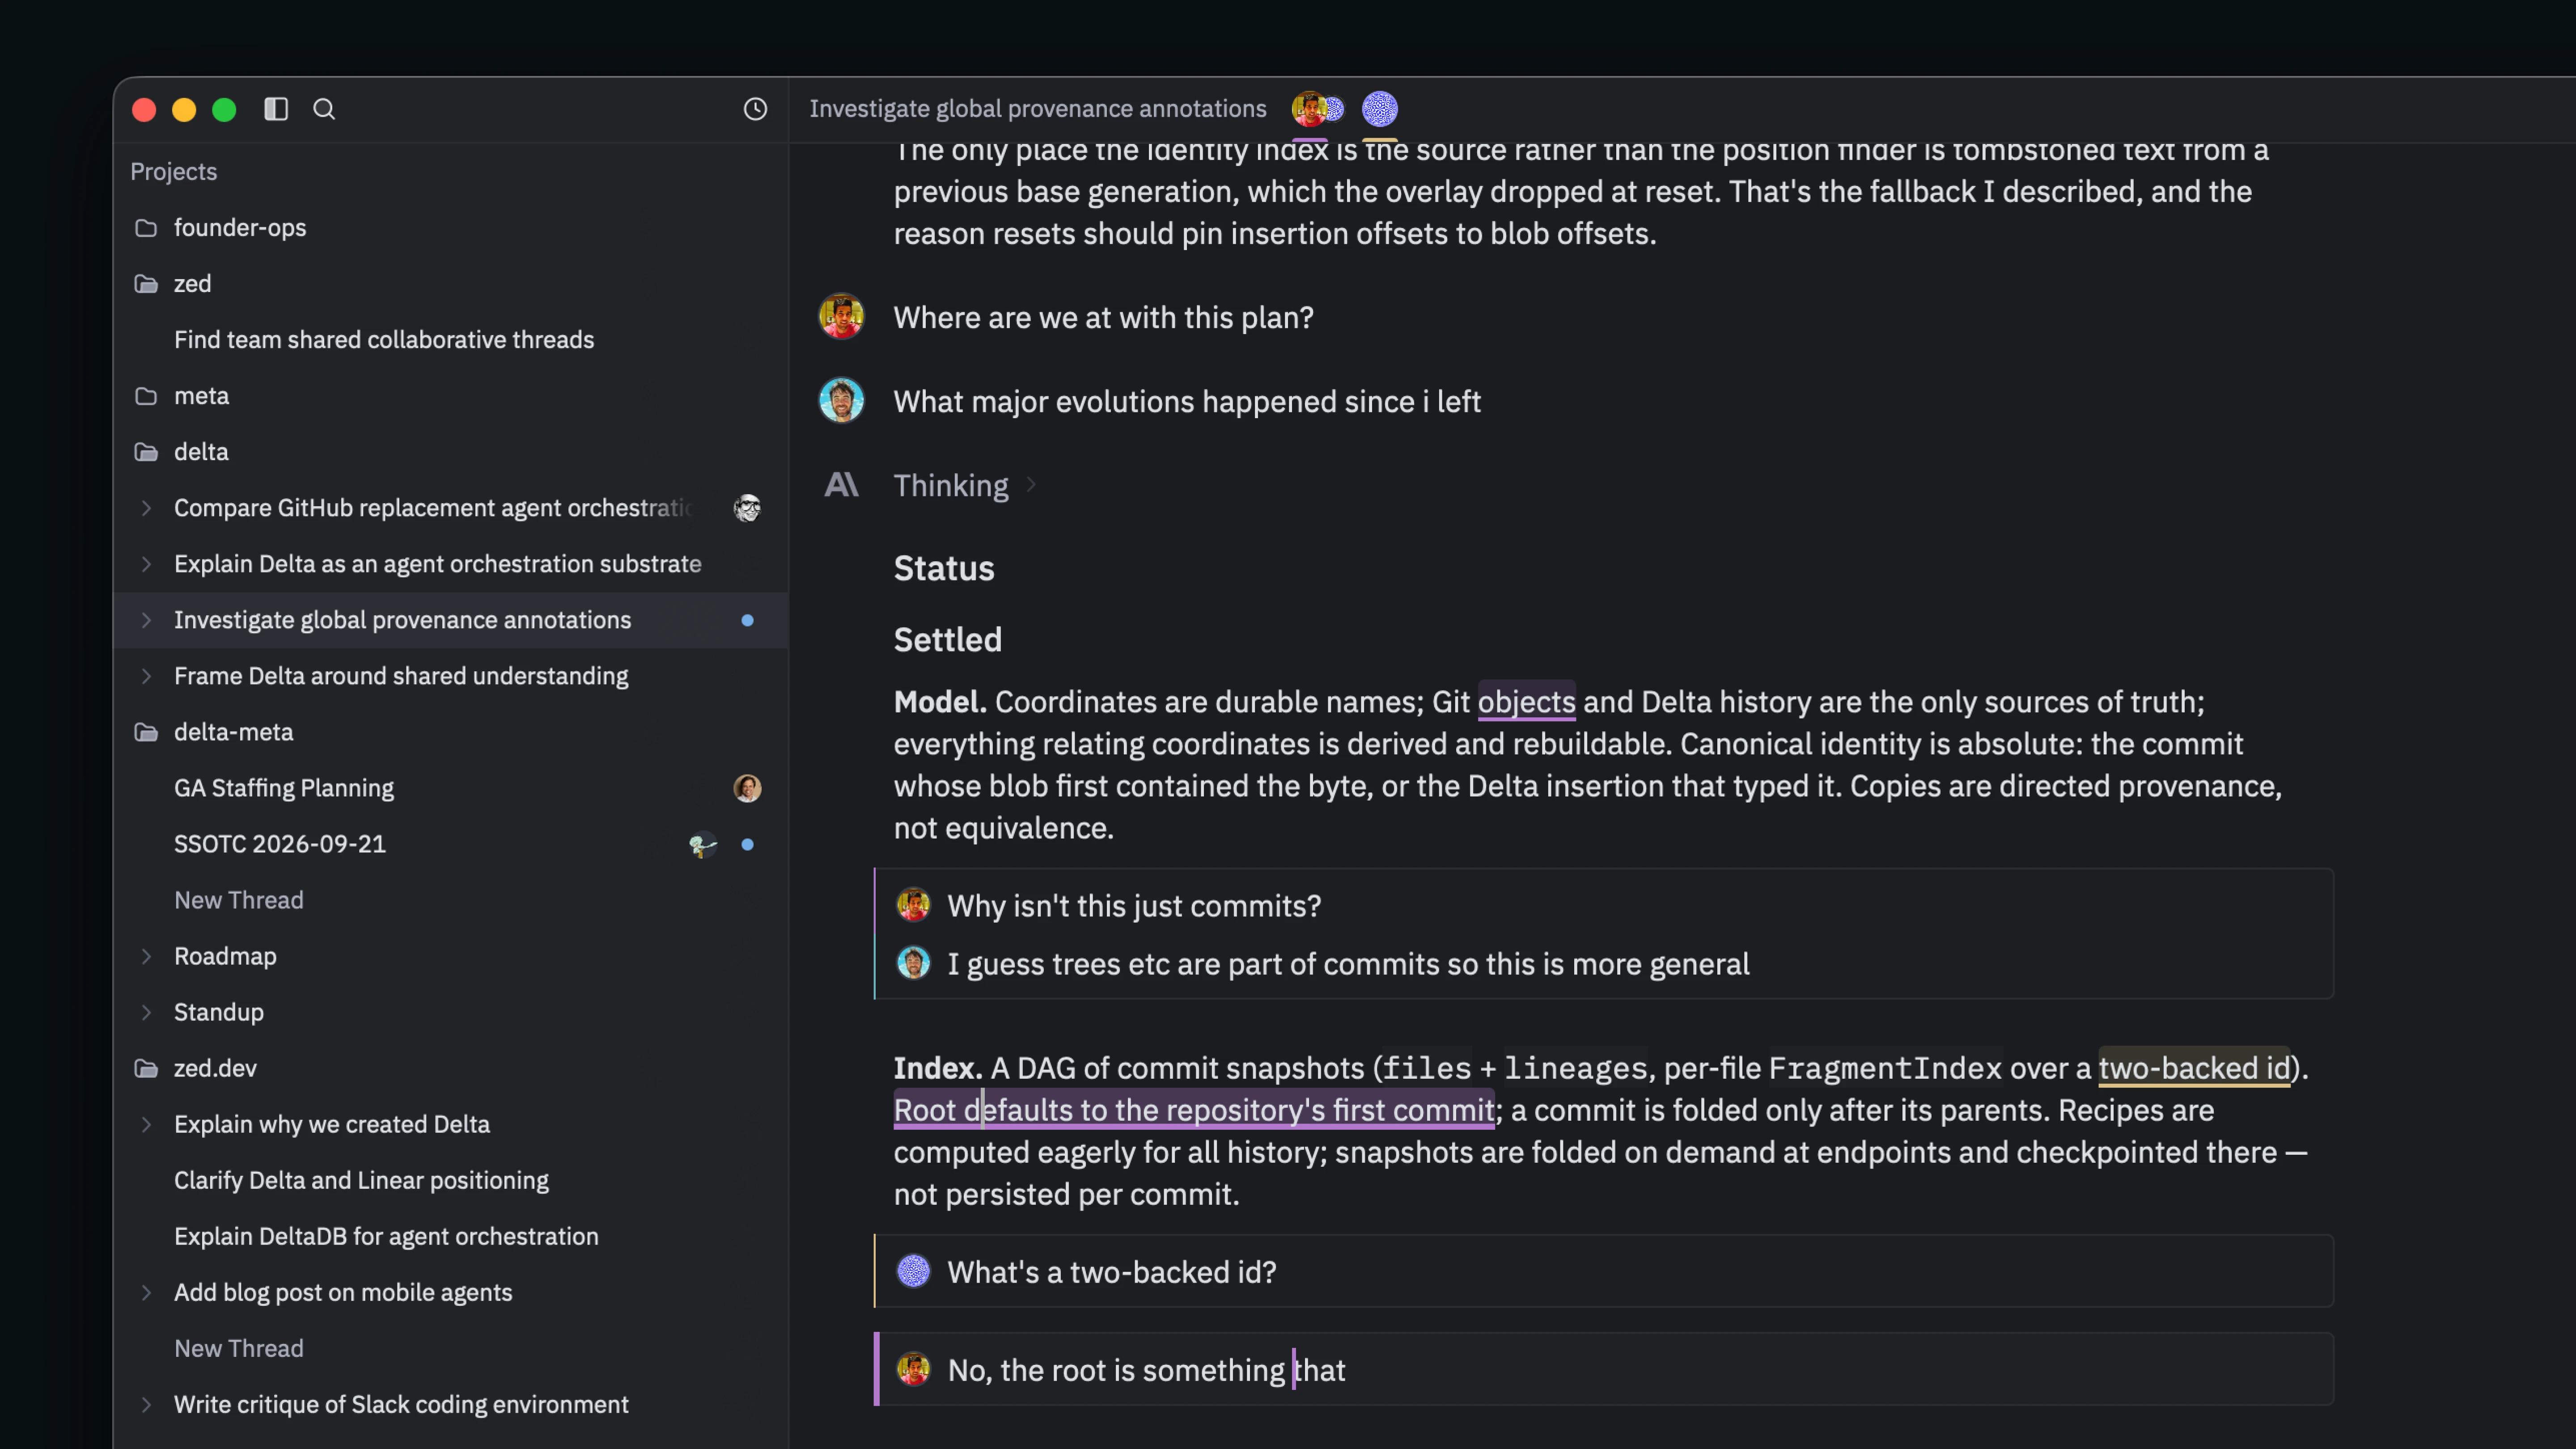Click avatar beside GA Staffing Planning
Image resolution: width=2576 pixels, height=1449 pixels.
[747, 788]
